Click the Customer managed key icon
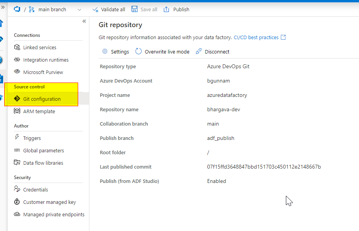 (x=17, y=202)
